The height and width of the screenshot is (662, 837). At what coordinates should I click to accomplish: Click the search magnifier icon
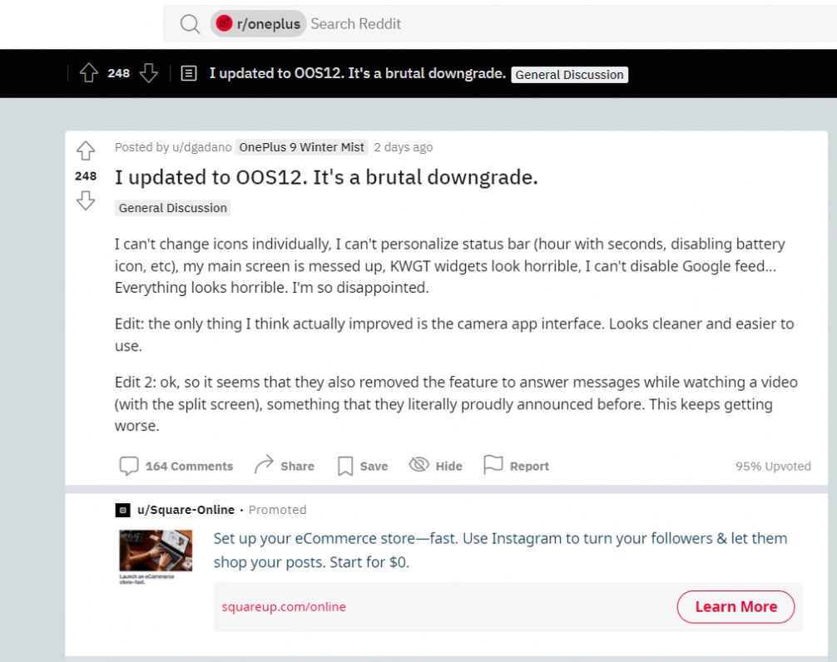(x=190, y=24)
